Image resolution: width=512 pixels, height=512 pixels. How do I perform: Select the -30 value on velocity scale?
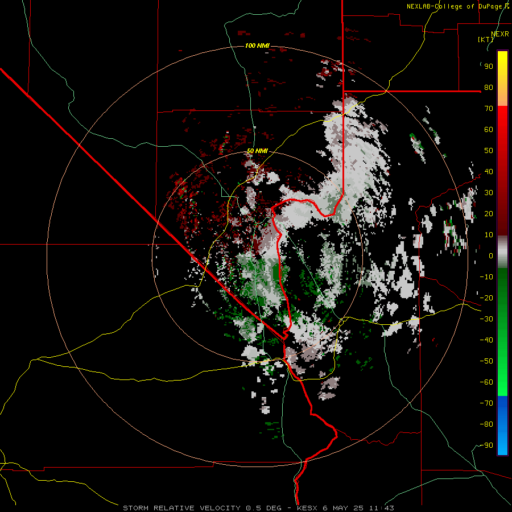486,319
